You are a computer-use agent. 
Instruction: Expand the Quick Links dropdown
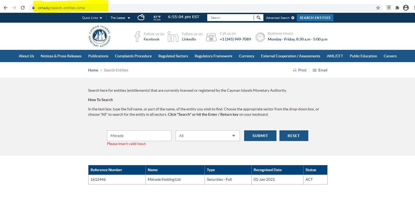(x=92, y=18)
